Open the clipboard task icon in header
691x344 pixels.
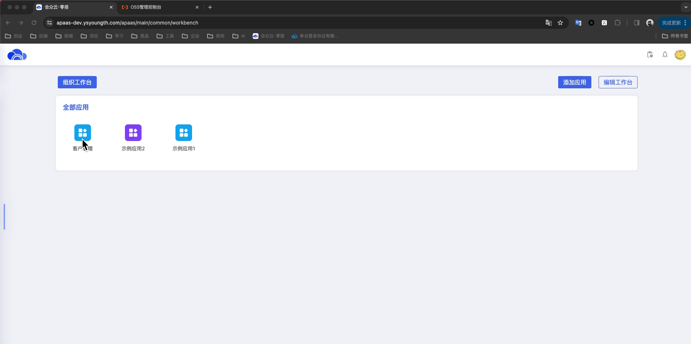pos(650,54)
